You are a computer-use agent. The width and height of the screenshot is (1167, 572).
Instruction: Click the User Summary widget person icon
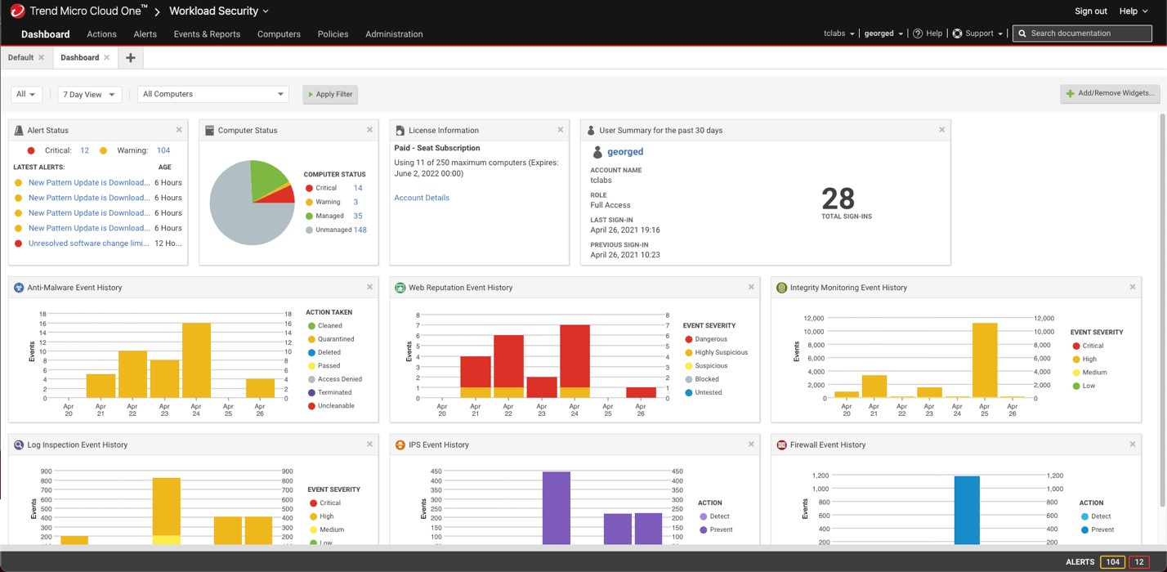tap(591, 130)
